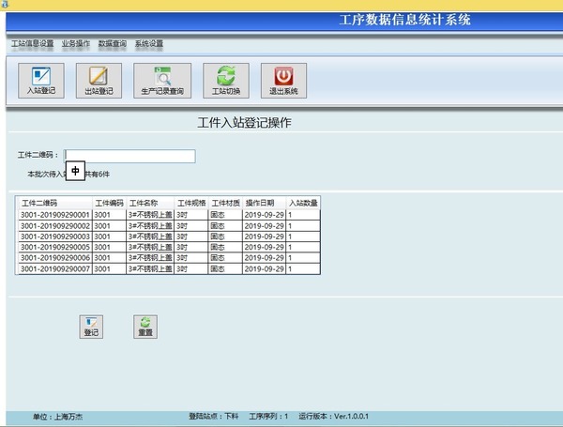This screenshot has height=427, width=563.
Task: Click the 入站数量 column header
Action: 303,203
